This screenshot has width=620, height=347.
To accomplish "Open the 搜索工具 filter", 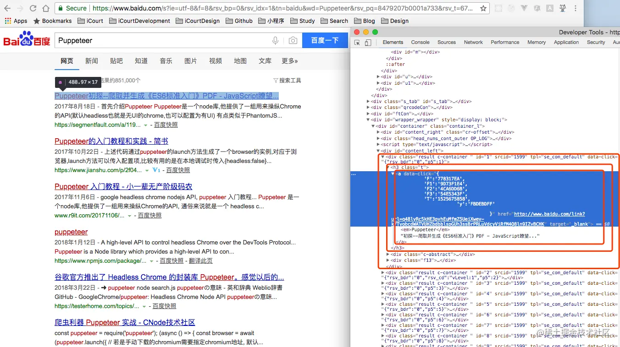I will coord(287,81).
